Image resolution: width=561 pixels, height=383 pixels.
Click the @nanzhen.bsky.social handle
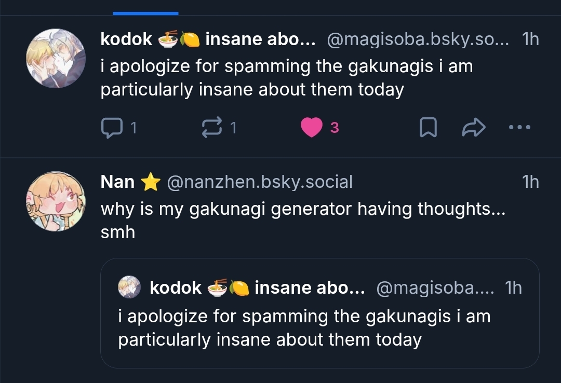(259, 182)
